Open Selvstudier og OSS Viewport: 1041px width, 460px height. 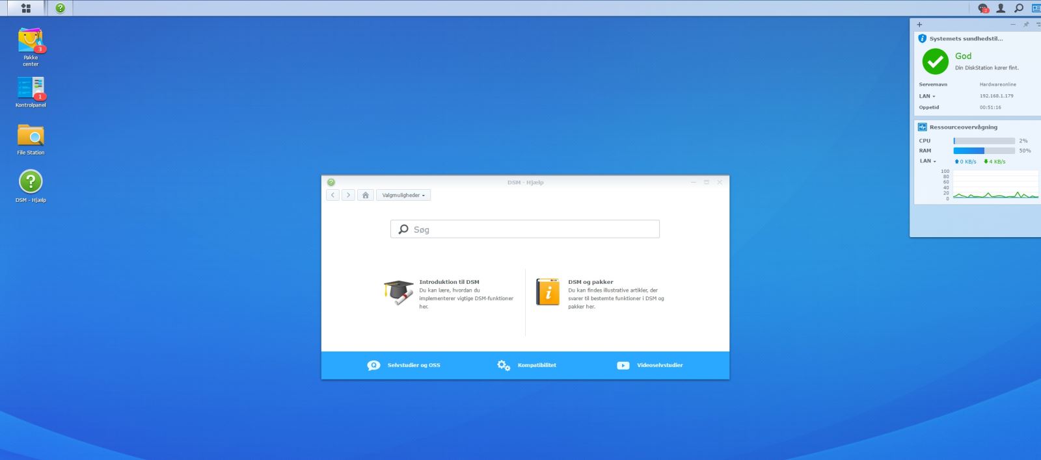tap(403, 365)
